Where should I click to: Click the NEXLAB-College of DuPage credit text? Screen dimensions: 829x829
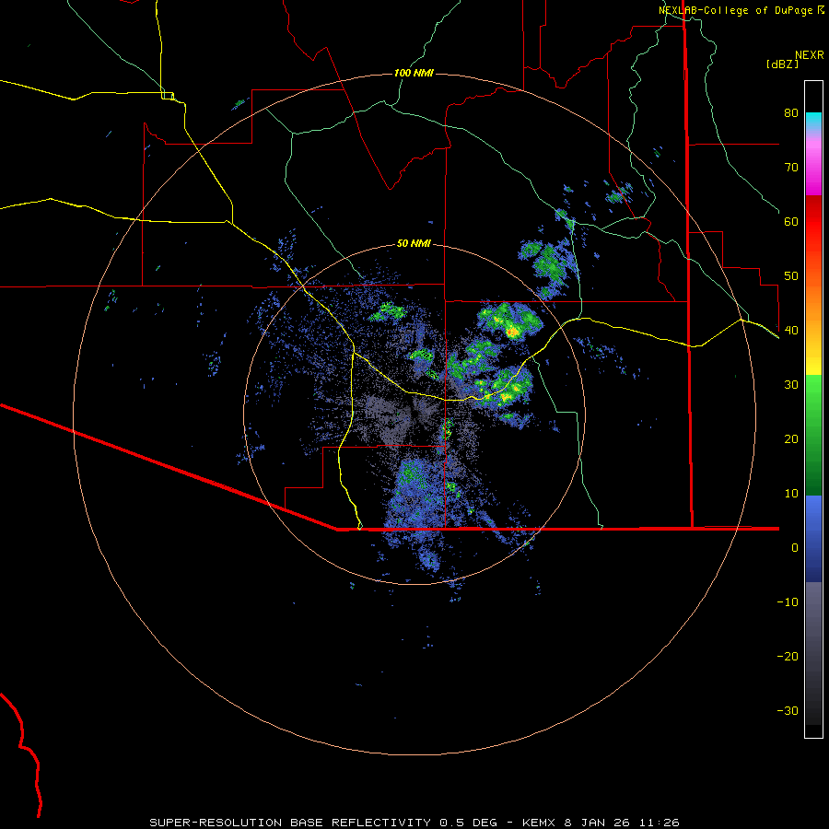click(735, 10)
